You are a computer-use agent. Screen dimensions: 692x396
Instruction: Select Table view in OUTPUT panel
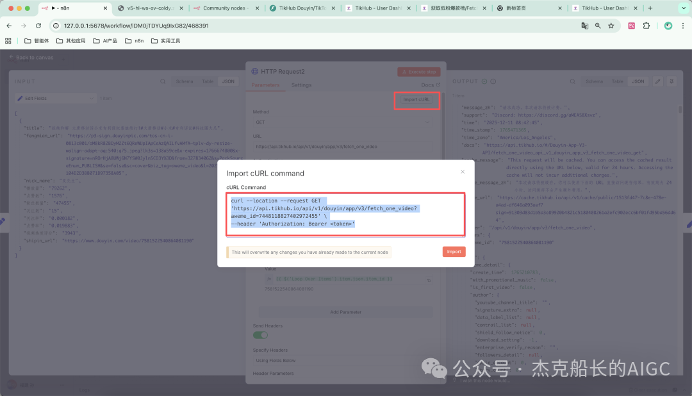tap(618, 81)
